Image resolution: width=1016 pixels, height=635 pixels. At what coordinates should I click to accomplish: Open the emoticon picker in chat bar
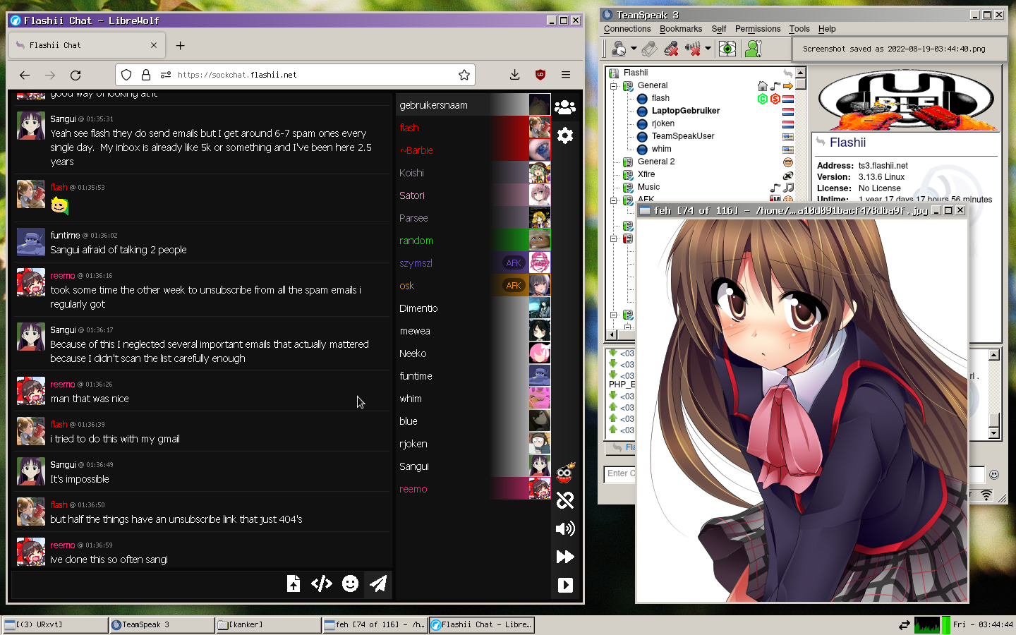pyautogui.click(x=350, y=583)
